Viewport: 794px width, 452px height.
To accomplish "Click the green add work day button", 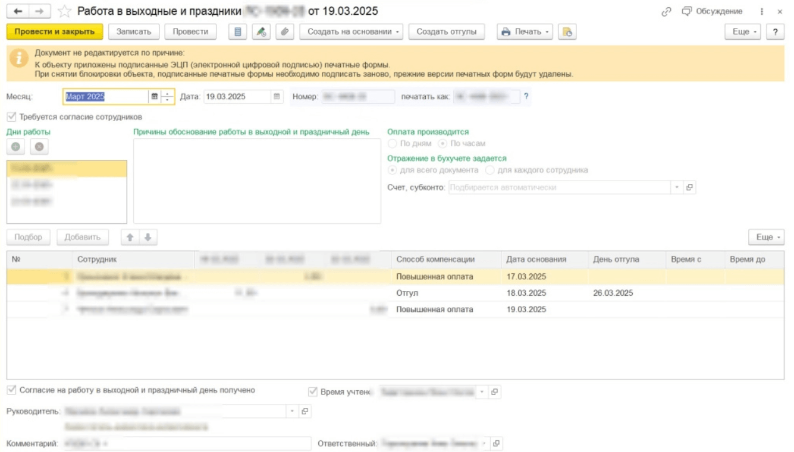I will point(15,146).
